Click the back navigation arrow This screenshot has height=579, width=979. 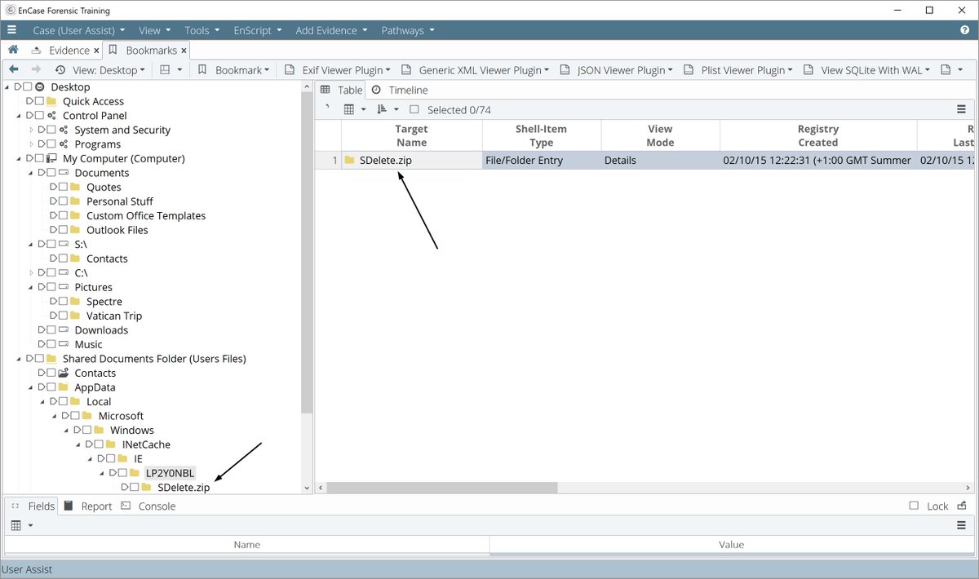(14, 69)
